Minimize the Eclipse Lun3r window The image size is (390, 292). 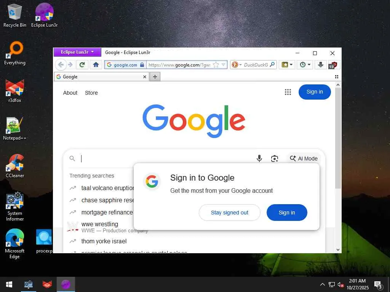click(x=297, y=53)
